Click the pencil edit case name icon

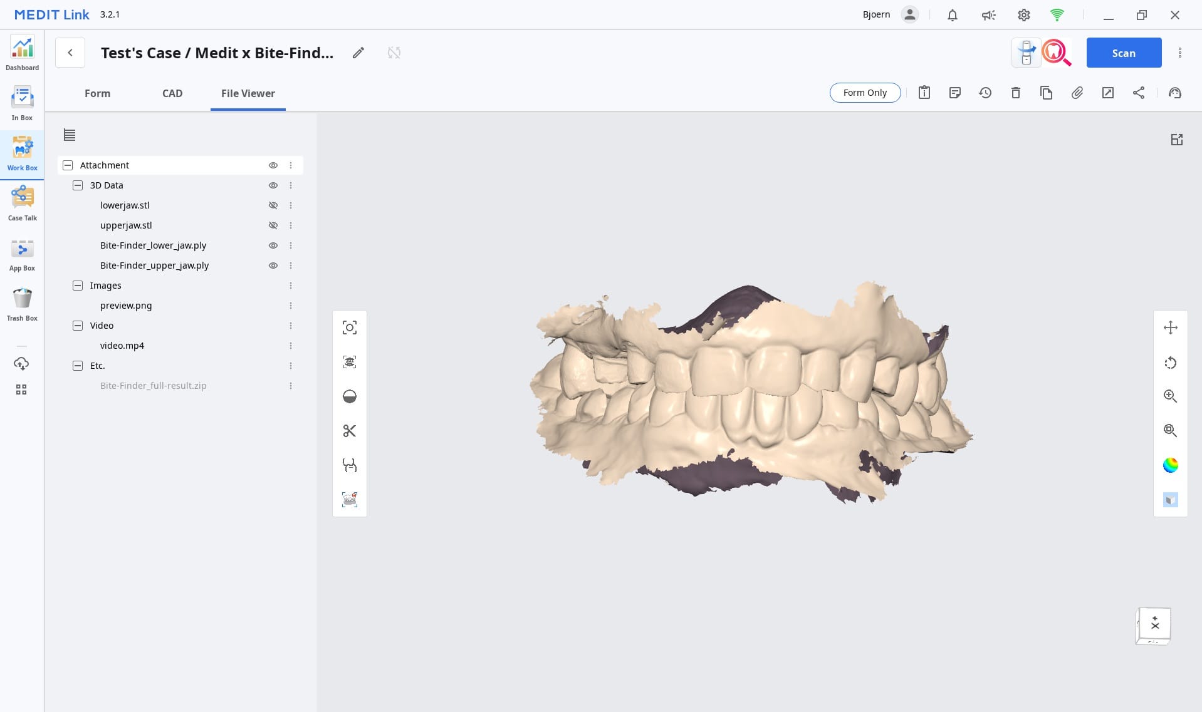pos(358,53)
